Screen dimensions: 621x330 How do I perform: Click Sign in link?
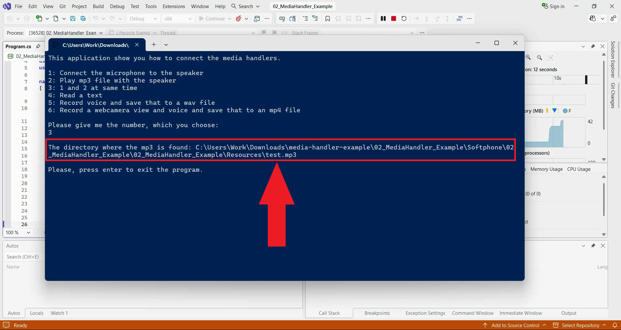(x=553, y=6)
